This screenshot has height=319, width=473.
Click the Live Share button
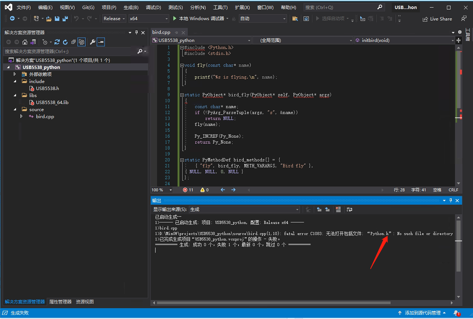pos(437,19)
